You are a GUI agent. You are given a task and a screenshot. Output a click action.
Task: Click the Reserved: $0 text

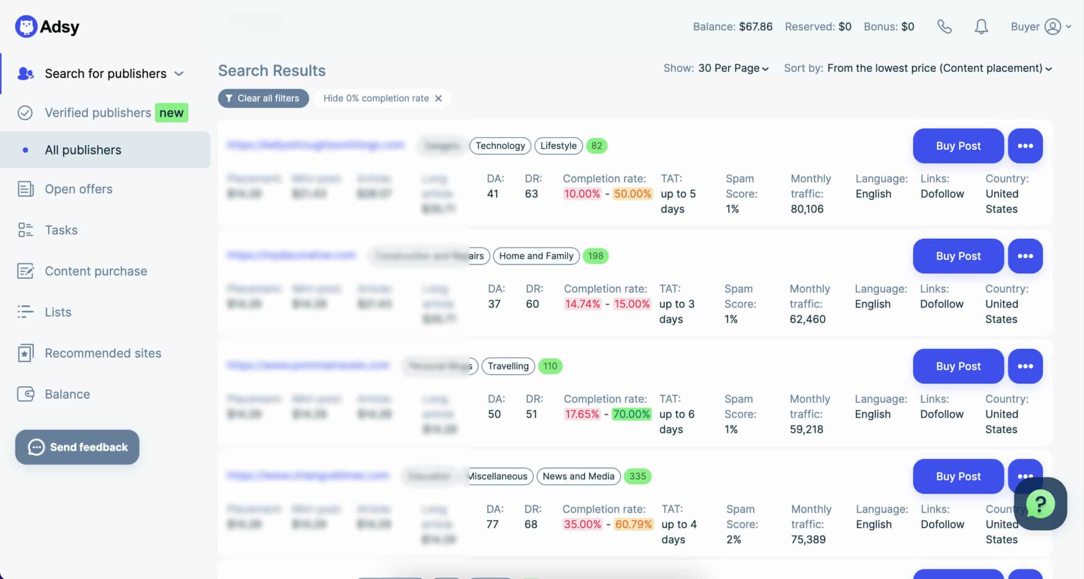(818, 26)
